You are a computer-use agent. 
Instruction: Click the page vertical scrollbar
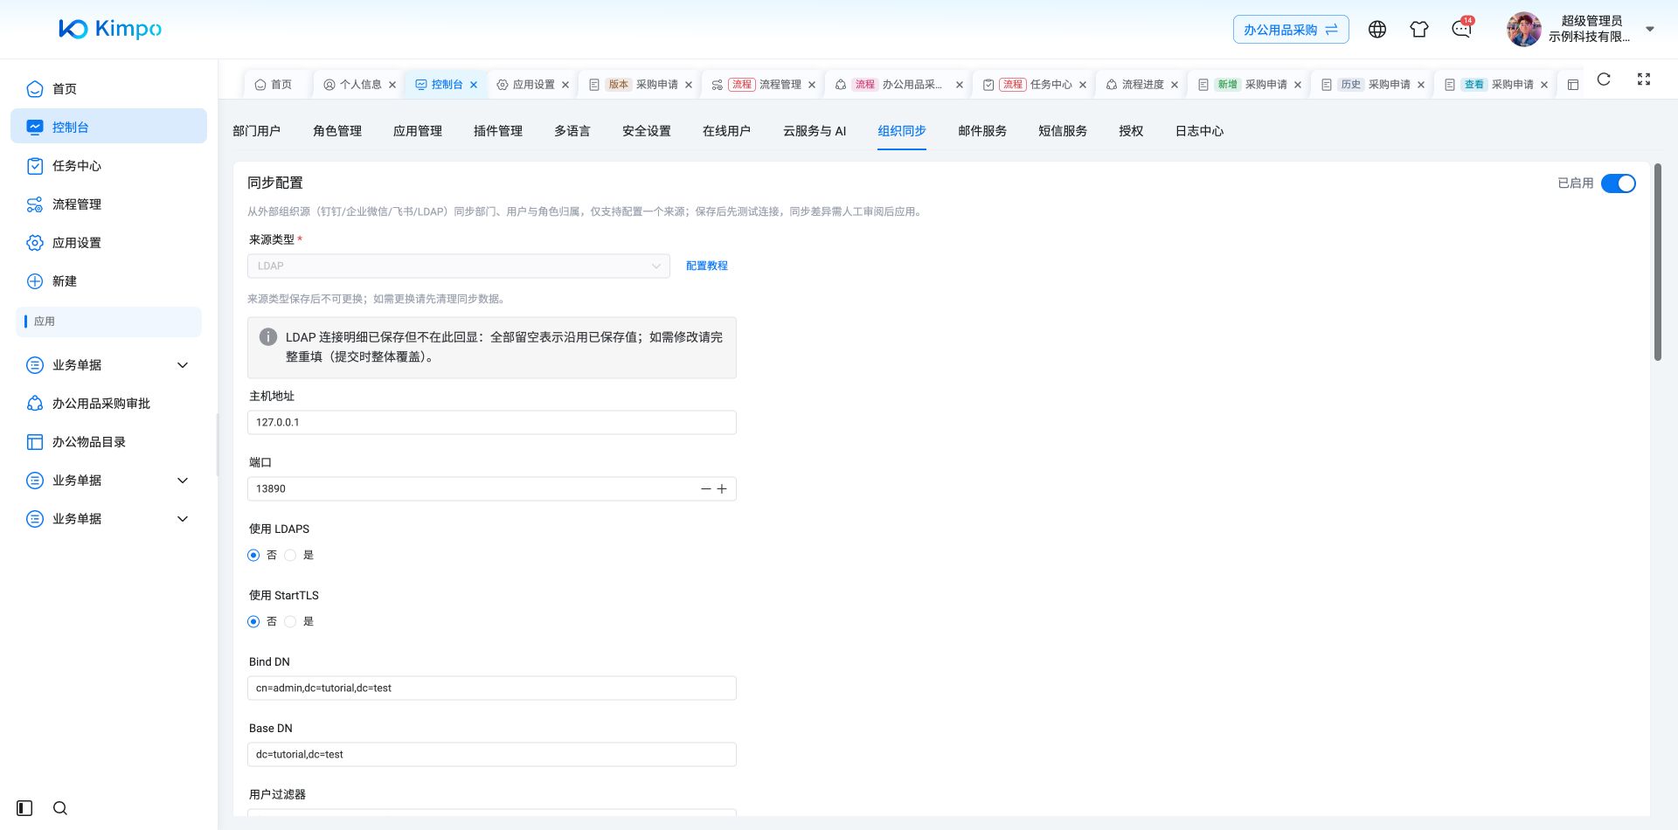point(1657,262)
